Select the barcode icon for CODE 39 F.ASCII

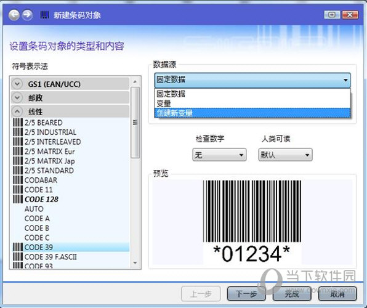[18, 257]
